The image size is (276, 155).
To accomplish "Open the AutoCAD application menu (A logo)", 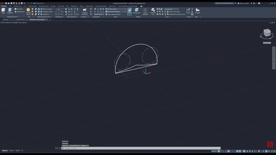I will (1, 3).
